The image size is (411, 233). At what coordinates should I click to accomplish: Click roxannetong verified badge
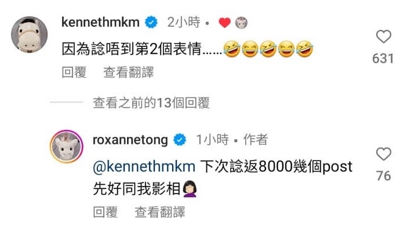point(180,140)
